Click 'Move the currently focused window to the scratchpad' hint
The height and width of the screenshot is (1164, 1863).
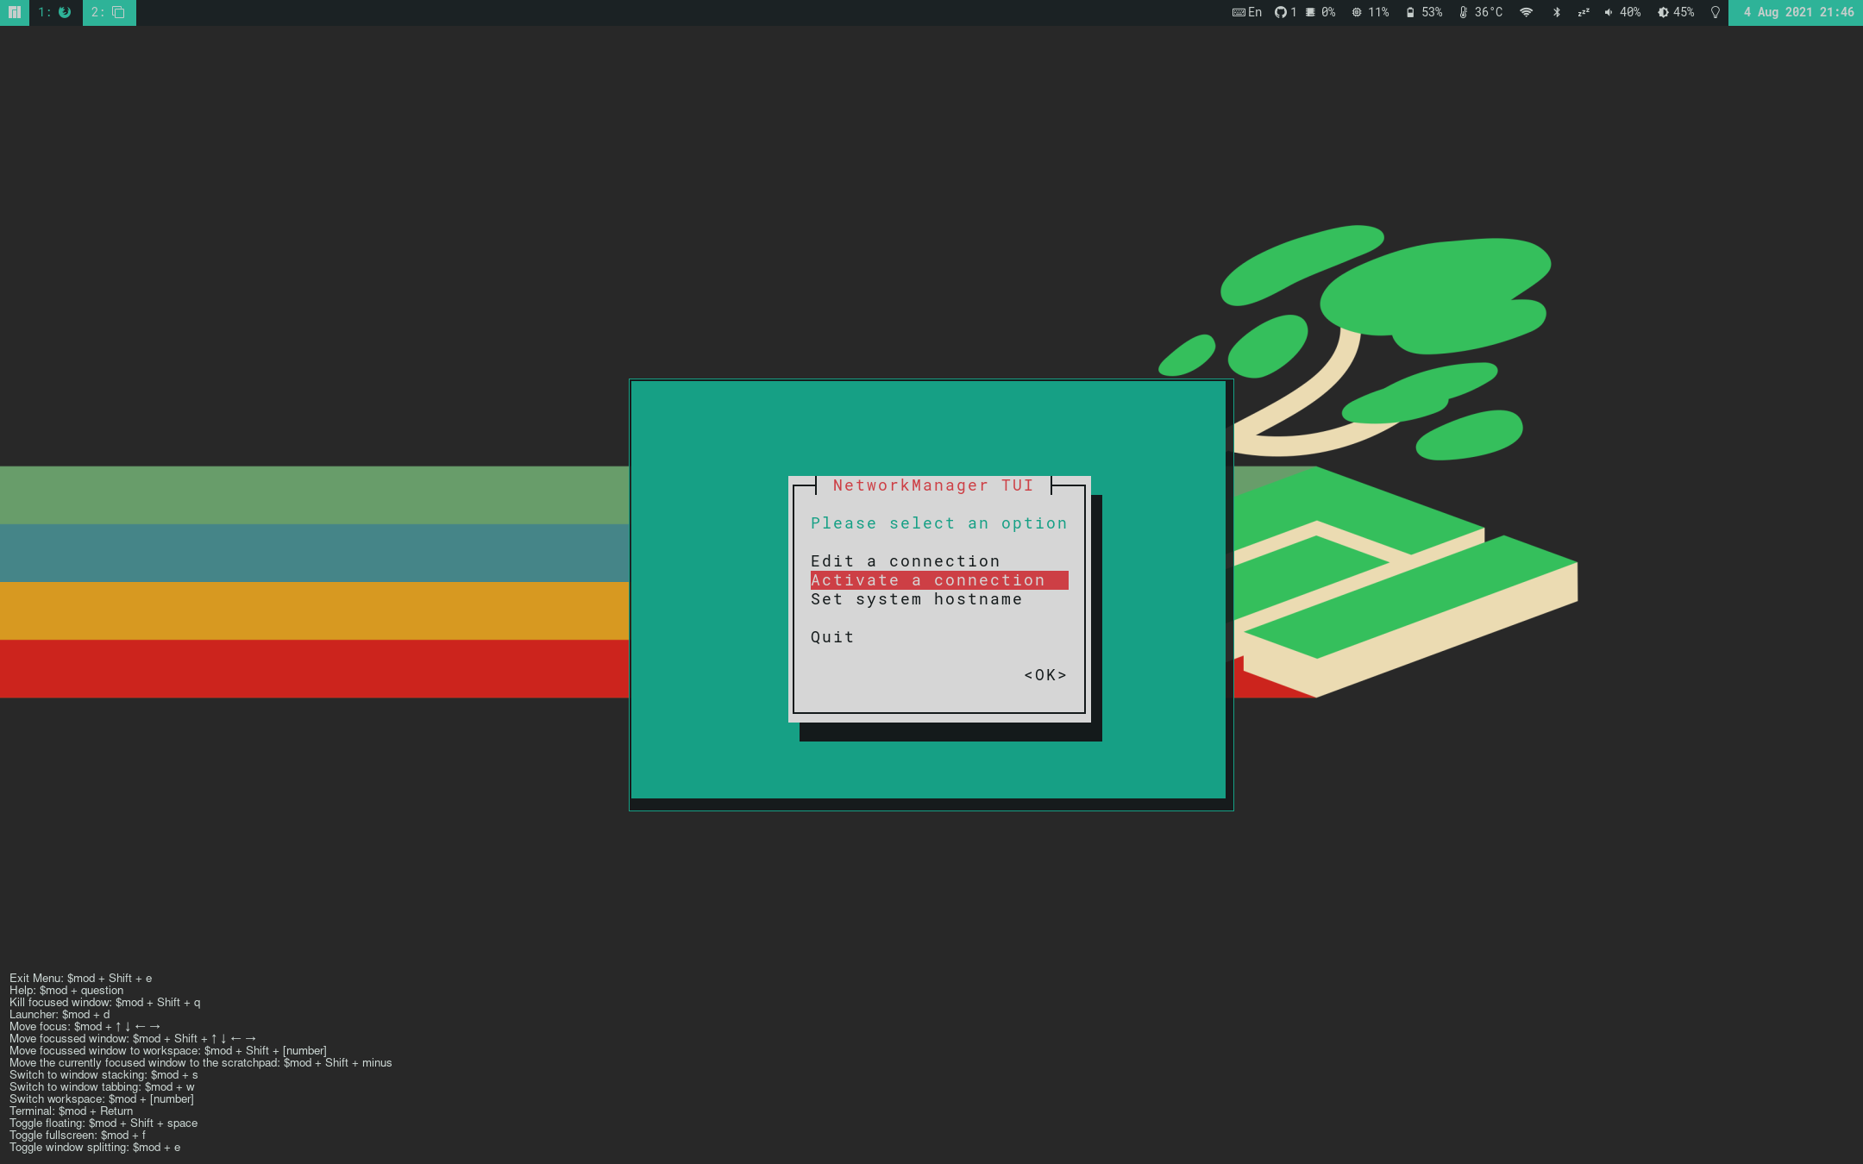point(201,1062)
